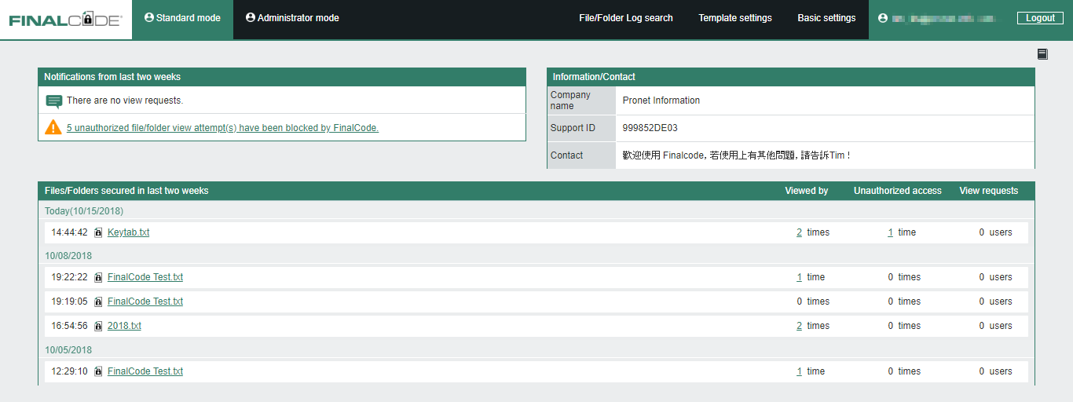This screenshot has width=1073, height=402.
Task: Click the user account icon in header
Action: tap(883, 18)
